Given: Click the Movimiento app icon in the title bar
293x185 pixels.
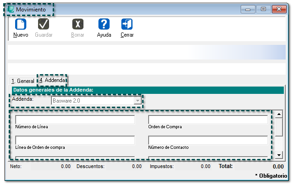Looking at the screenshot, I should point(10,9).
